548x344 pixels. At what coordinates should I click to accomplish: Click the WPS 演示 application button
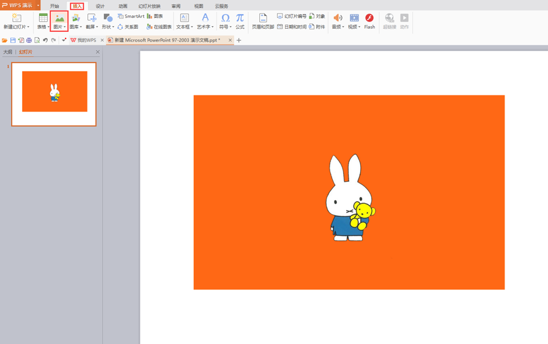(18, 6)
